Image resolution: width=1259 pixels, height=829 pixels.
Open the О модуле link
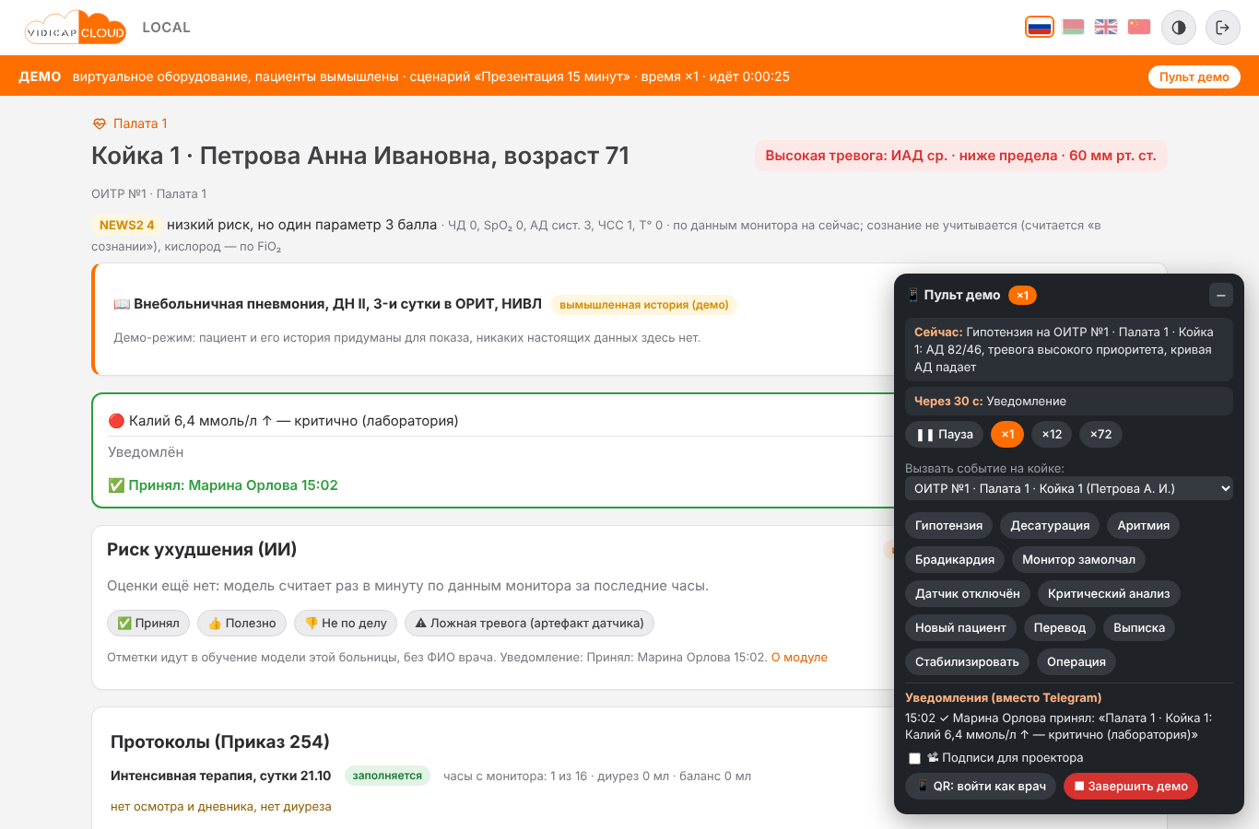pos(799,658)
